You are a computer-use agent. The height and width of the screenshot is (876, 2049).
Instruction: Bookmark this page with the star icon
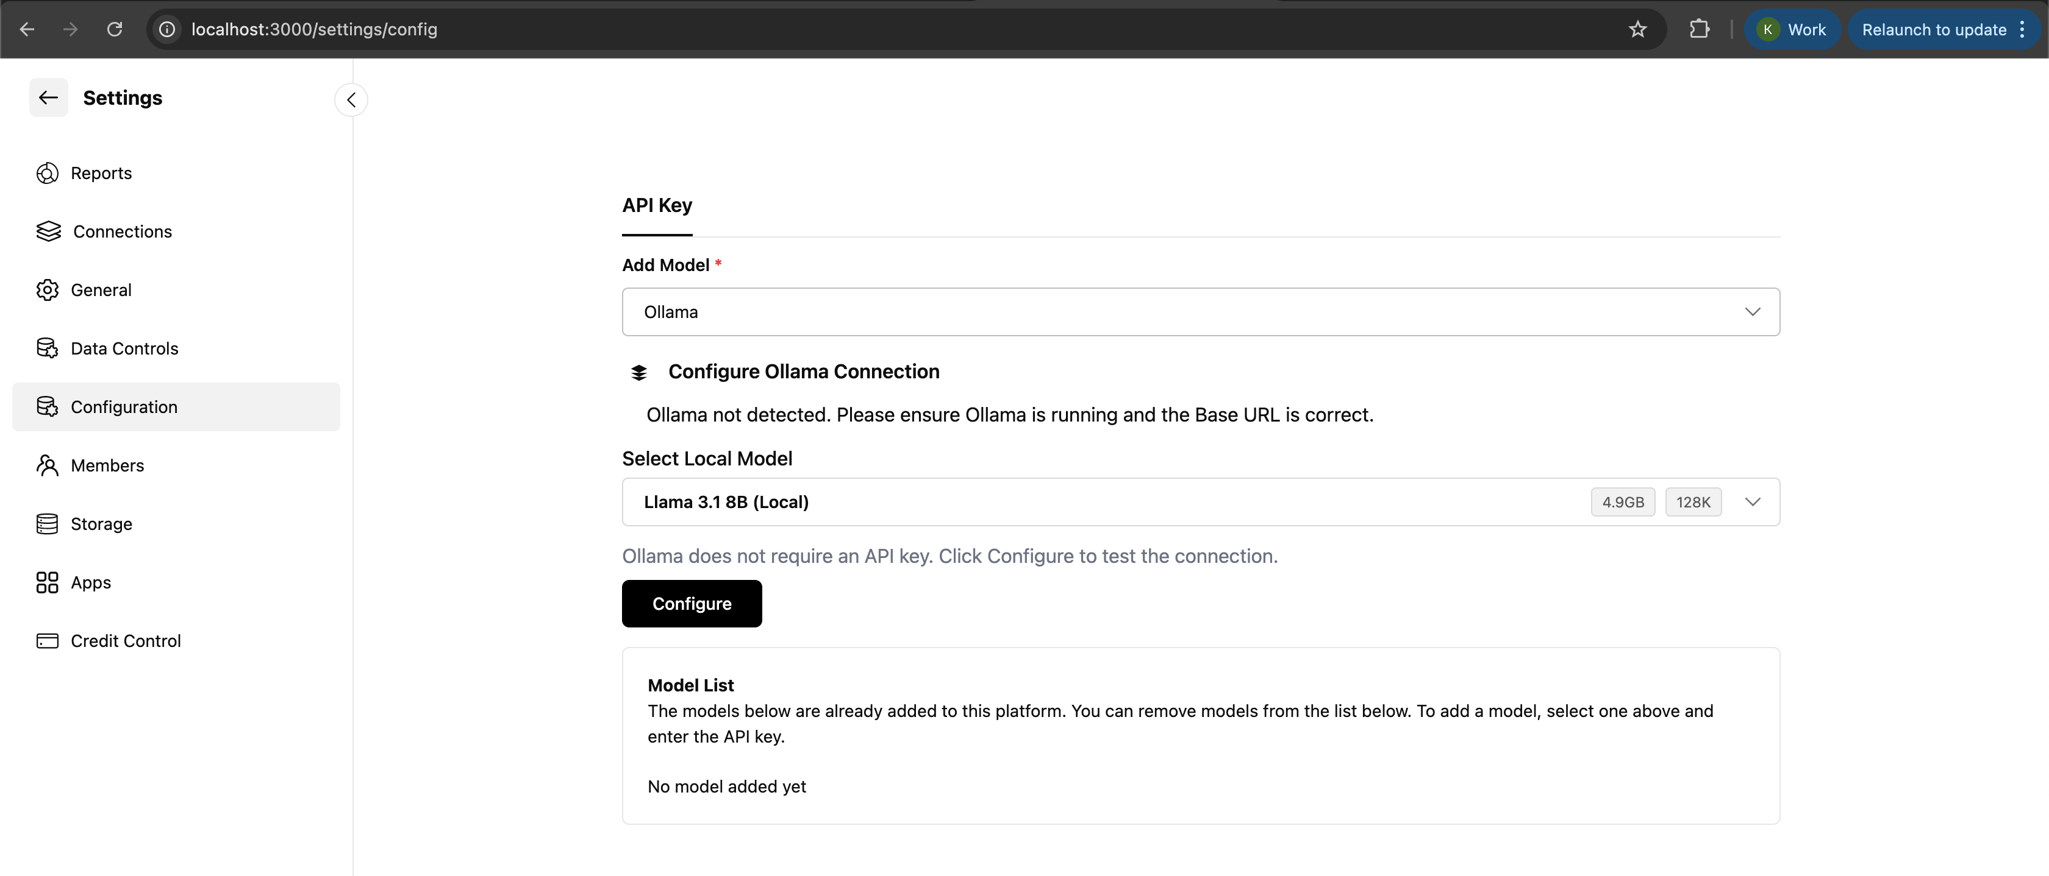click(x=1637, y=29)
